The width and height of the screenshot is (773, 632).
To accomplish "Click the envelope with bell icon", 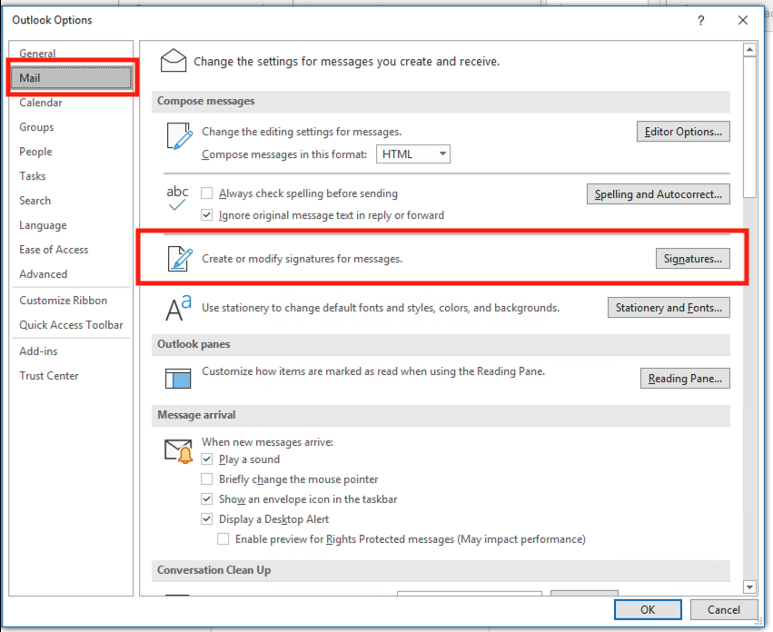I will [178, 451].
